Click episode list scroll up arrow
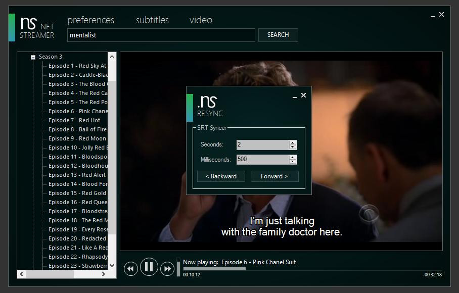The height and width of the screenshot is (293, 459). click(x=112, y=57)
